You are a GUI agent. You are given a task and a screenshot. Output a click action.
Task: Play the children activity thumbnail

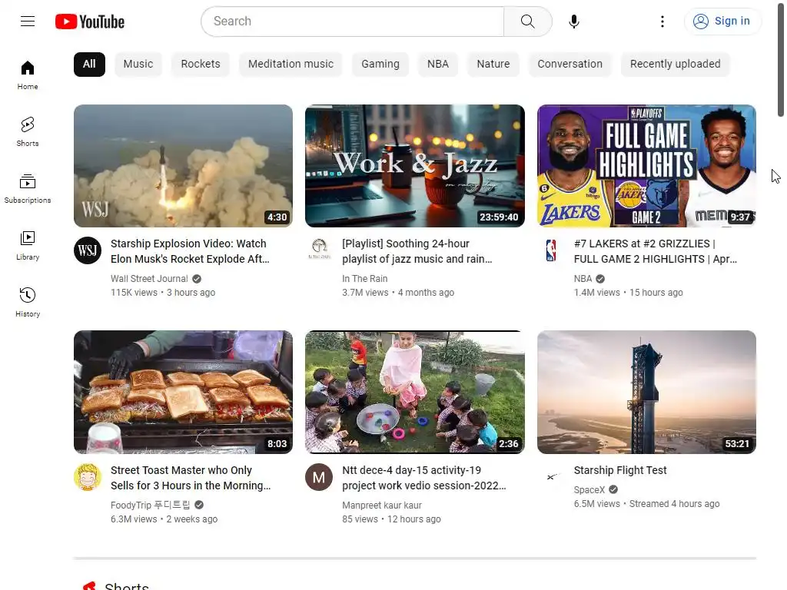point(415,393)
